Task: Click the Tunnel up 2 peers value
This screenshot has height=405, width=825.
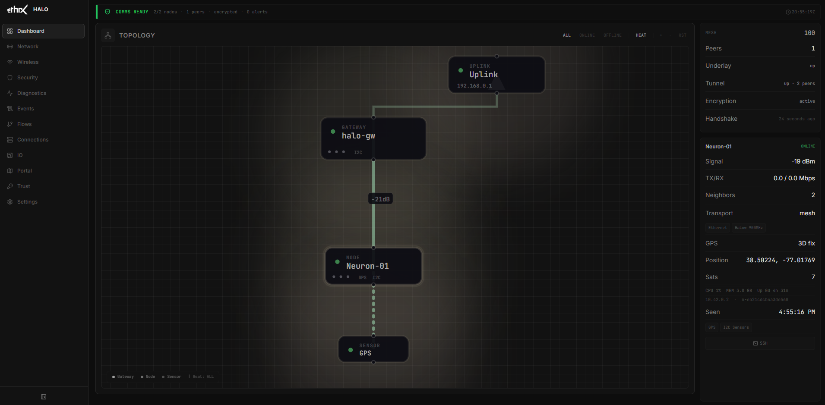Action: [800, 84]
